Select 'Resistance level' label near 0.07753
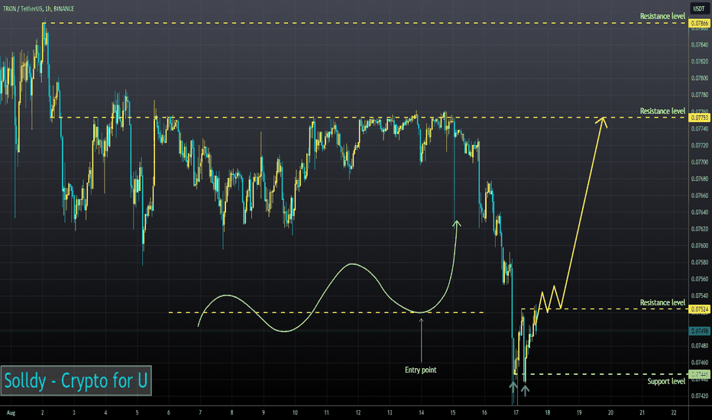This screenshot has width=712, height=420. point(662,111)
